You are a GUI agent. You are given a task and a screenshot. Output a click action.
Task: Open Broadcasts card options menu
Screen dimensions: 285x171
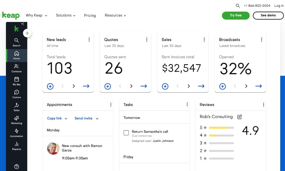(262, 40)
